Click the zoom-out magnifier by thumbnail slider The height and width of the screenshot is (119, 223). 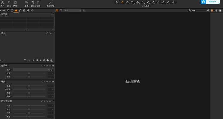[190, 10]
